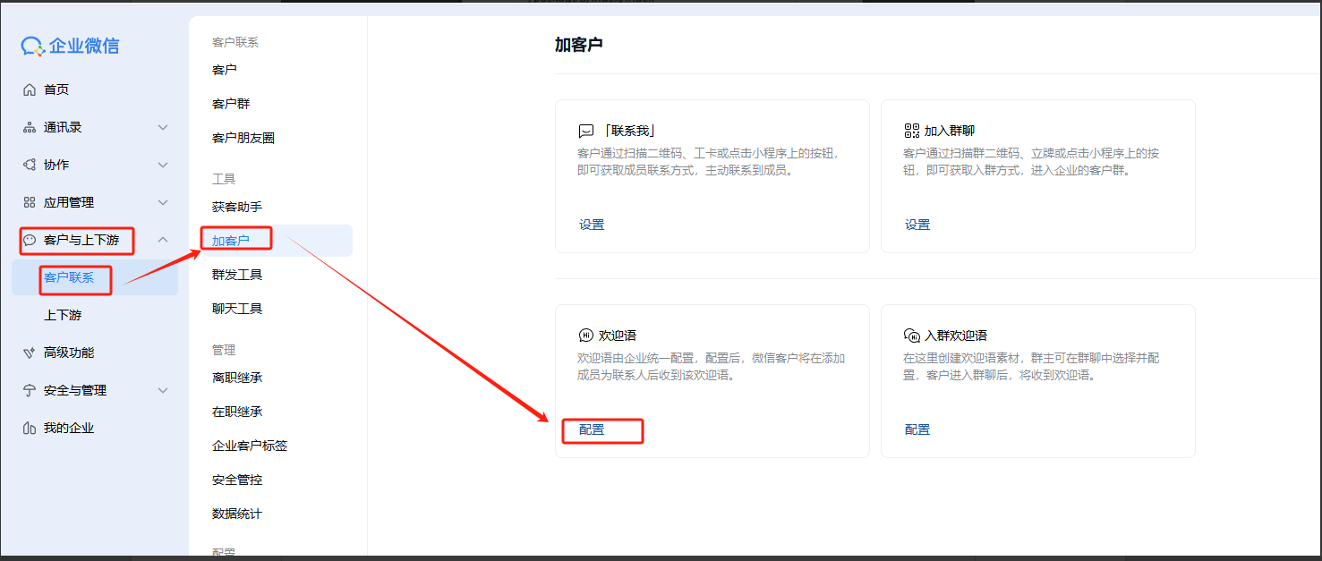
Task: Collapse the 客户与上下游 chevron
Action: point(163,240)
